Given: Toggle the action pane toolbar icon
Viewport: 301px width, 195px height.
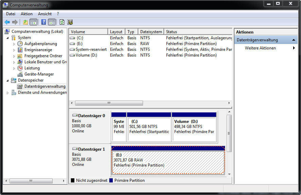Looking at the screenshot, I should click(x=52, y=22).
